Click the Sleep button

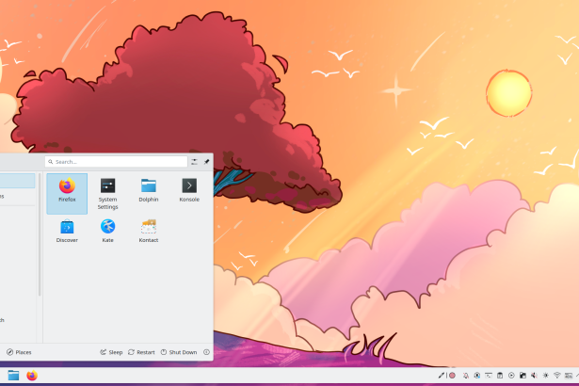click(x=111, y=352)
